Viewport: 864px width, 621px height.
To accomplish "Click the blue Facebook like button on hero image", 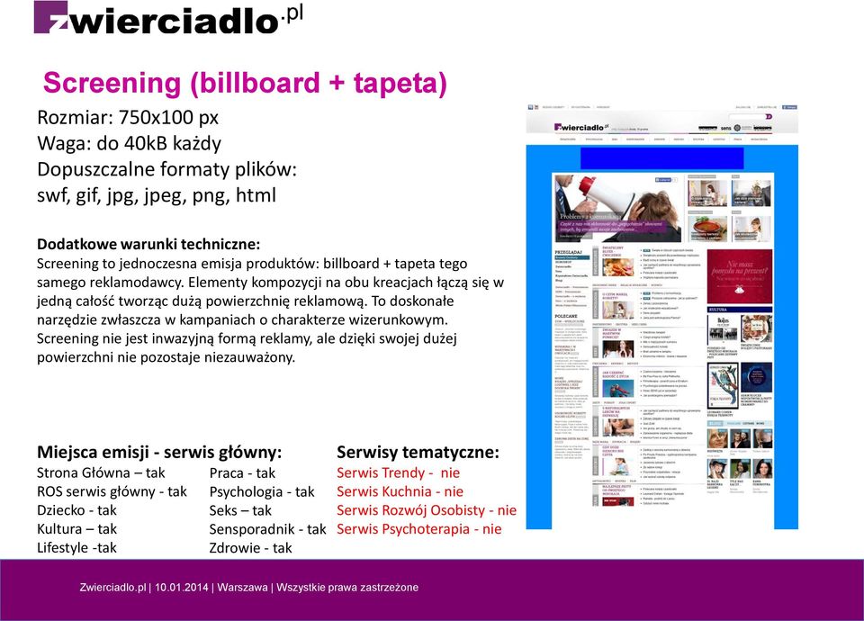I will tap(663, 180).
